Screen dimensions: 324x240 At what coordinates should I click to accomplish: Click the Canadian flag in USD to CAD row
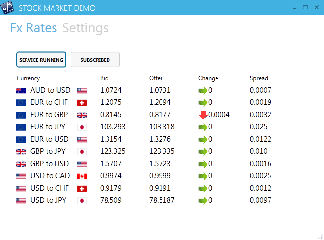point(82,176)
